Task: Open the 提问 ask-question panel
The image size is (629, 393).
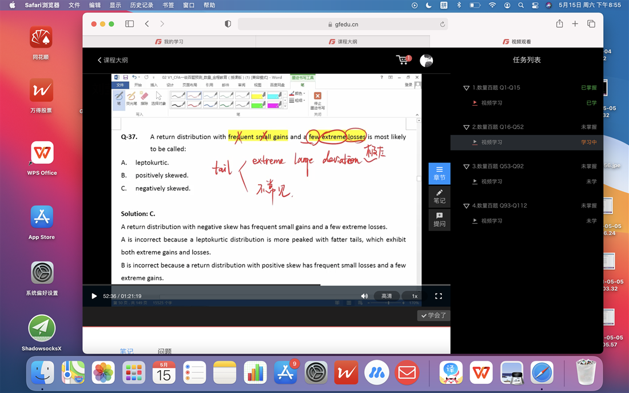Action: pos(439,220)
